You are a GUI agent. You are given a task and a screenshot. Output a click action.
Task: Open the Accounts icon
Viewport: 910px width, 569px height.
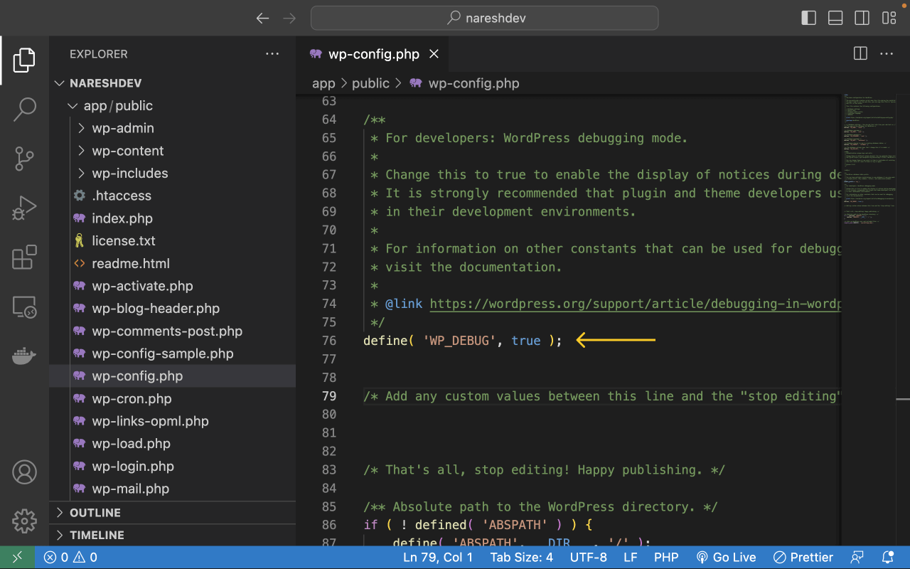pyautogui.click(x=24, y=472)
